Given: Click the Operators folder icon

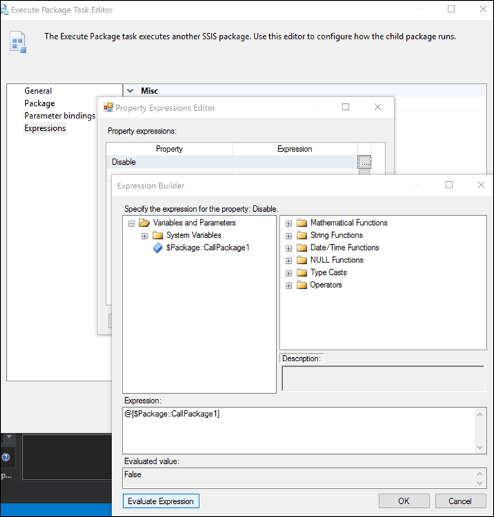Looking at the screenshot, I should pos(301,285).
